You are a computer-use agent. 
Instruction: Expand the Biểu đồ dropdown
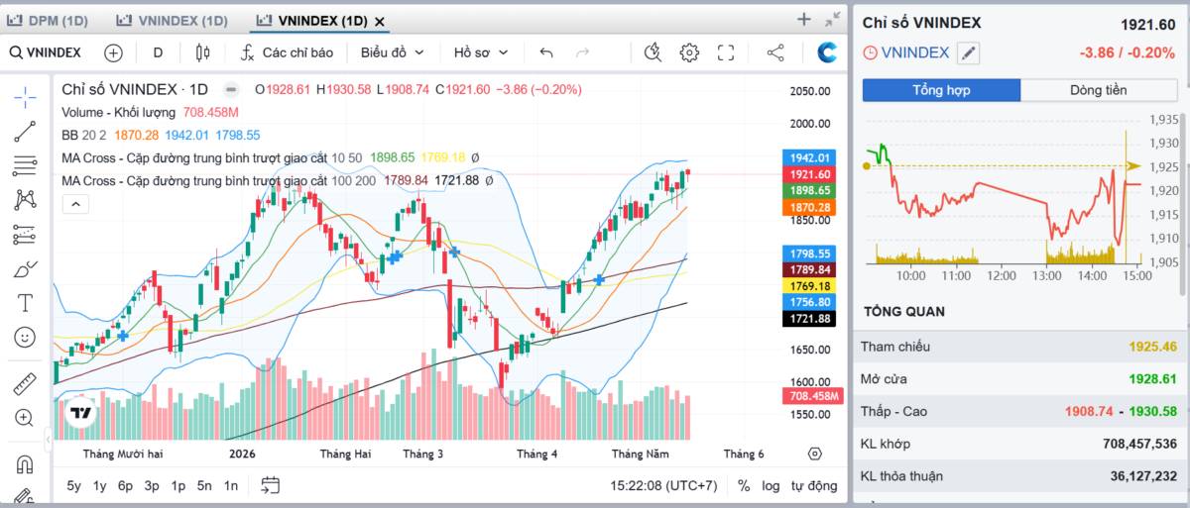point(393,52)
